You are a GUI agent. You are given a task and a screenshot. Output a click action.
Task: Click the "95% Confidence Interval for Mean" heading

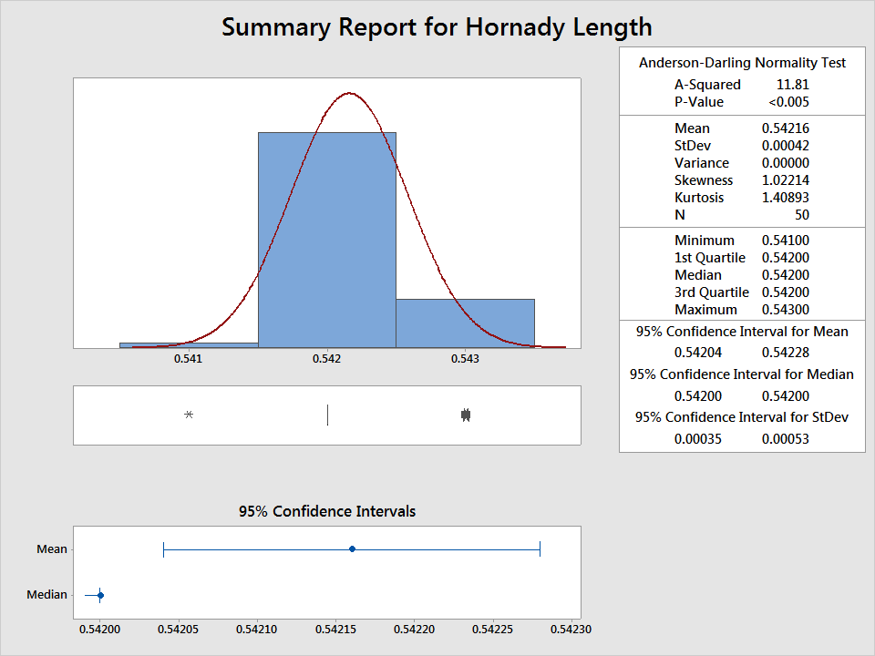point(742,332)
